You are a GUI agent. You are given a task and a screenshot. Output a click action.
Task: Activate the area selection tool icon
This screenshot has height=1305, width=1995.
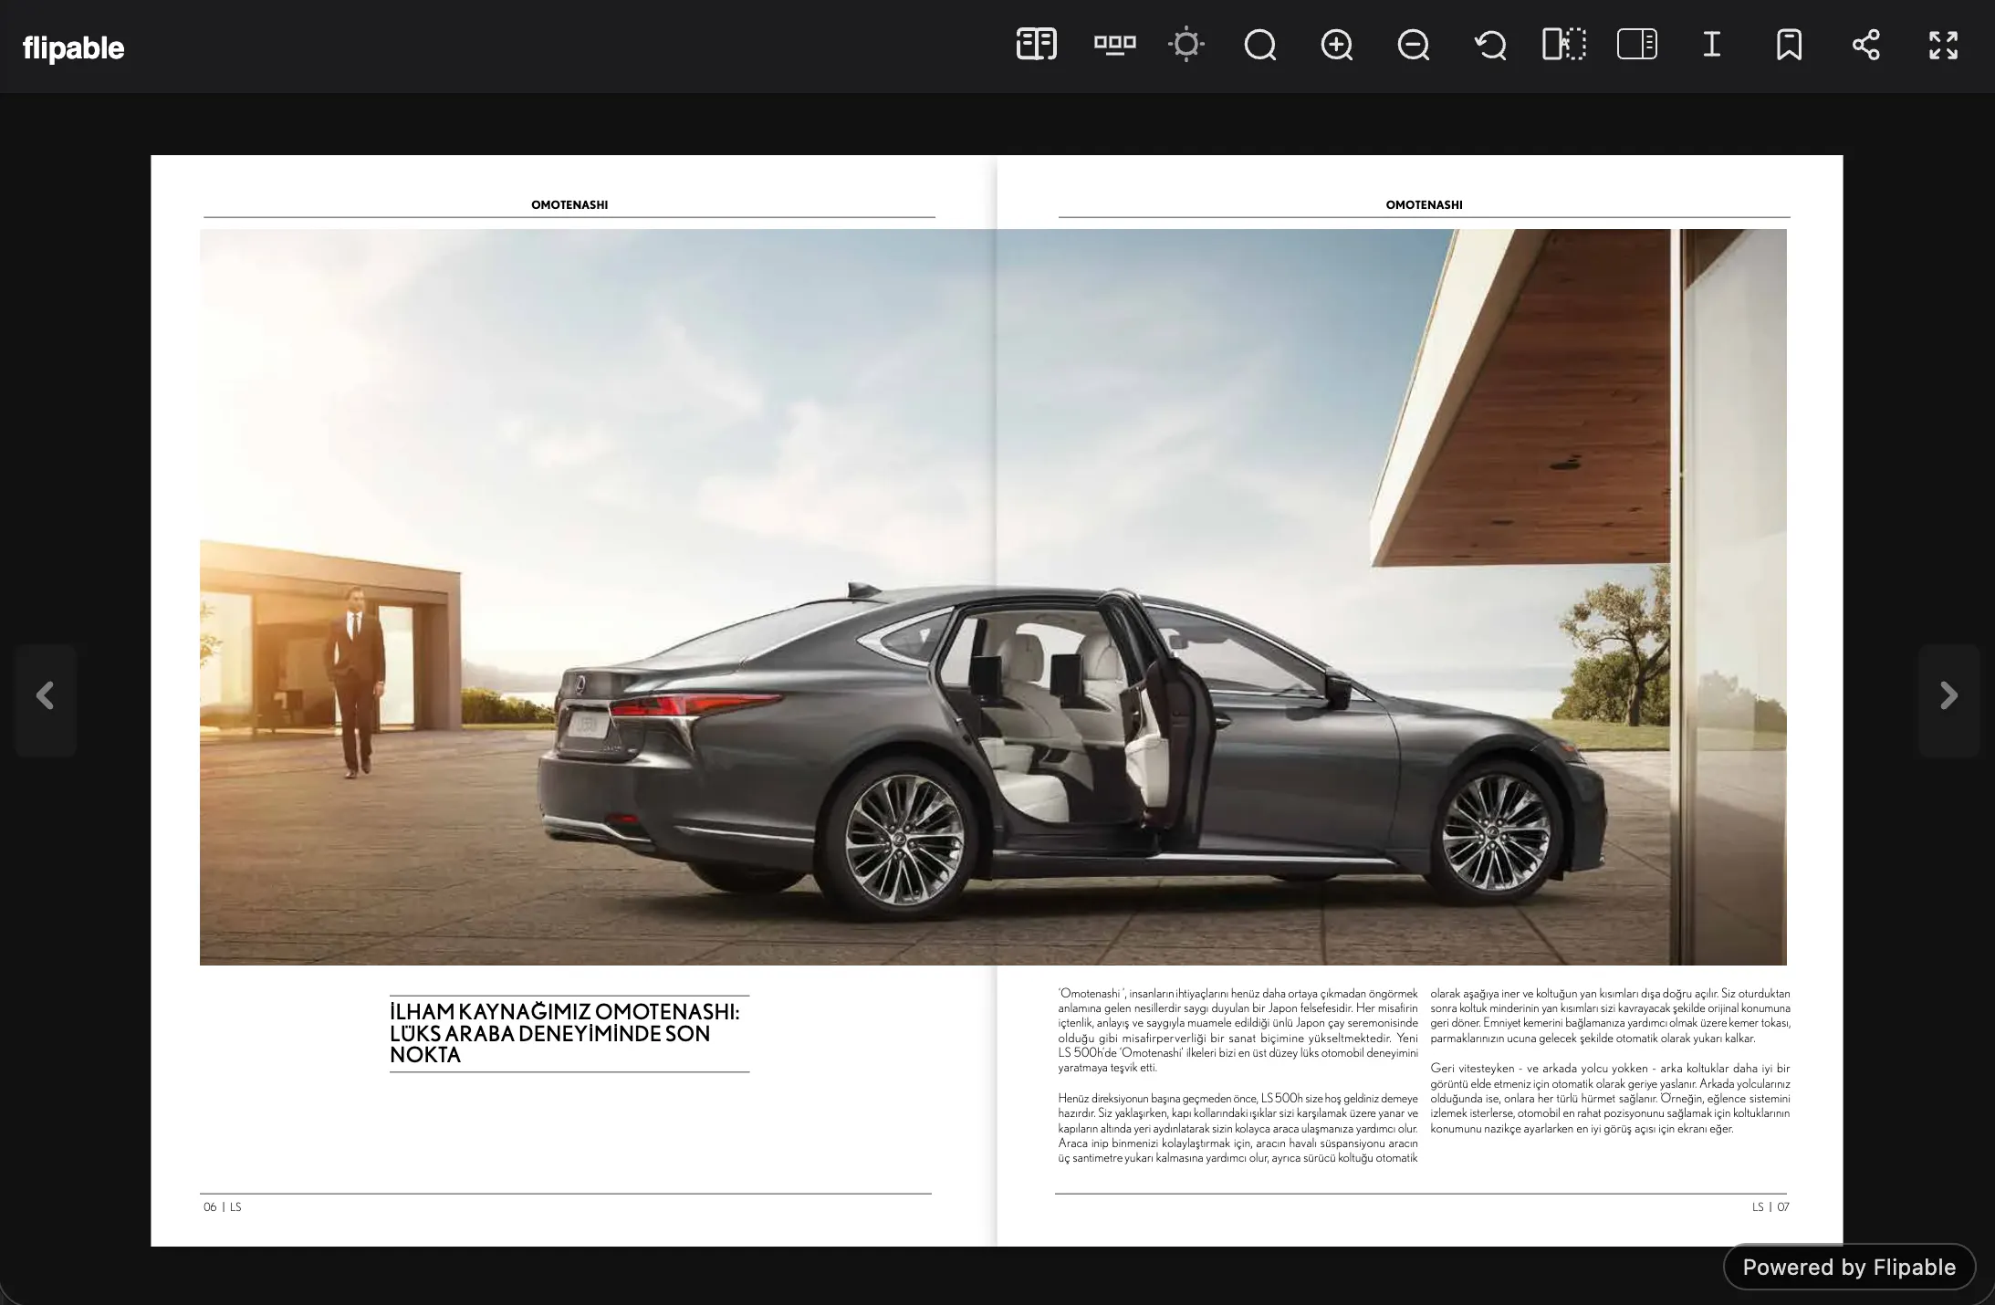point(1564,45)
